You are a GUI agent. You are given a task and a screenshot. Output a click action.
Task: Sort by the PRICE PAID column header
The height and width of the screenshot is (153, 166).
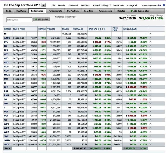115,29
